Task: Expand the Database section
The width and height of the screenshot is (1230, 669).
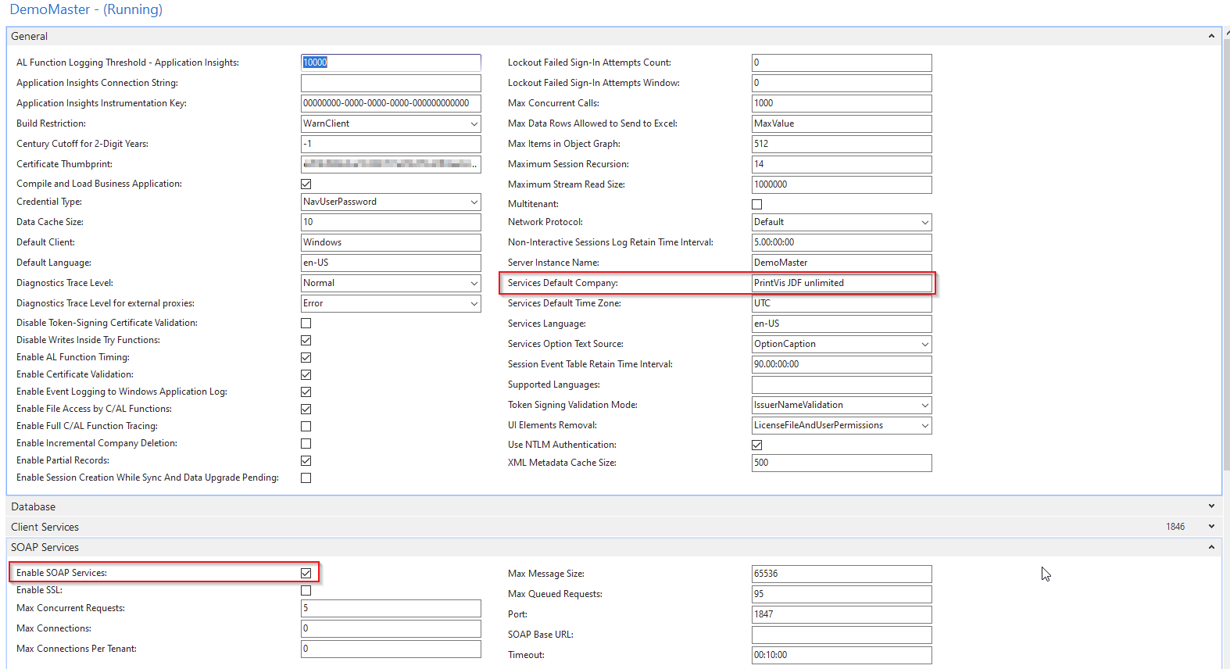Action: pos(1211,506)
